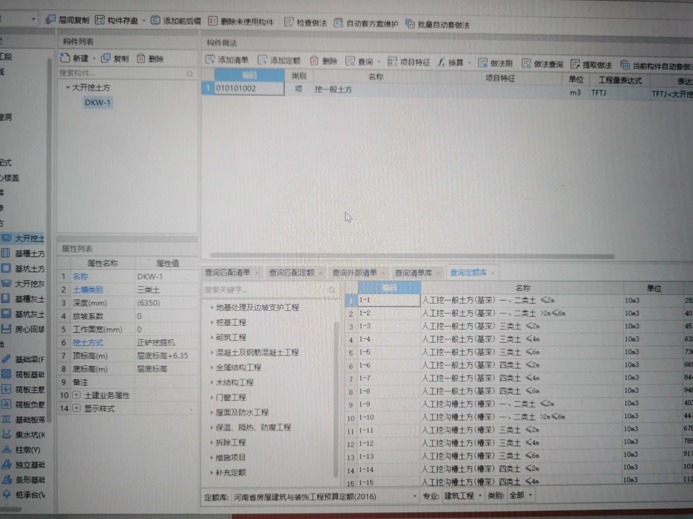Select the 查询定额库 tab

[468, 272]
